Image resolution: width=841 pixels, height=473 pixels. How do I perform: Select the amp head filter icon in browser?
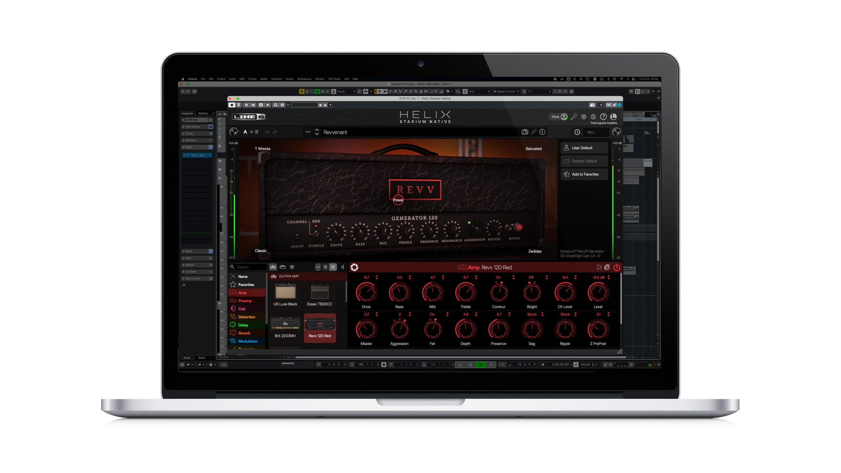click(x=273, y=267)
